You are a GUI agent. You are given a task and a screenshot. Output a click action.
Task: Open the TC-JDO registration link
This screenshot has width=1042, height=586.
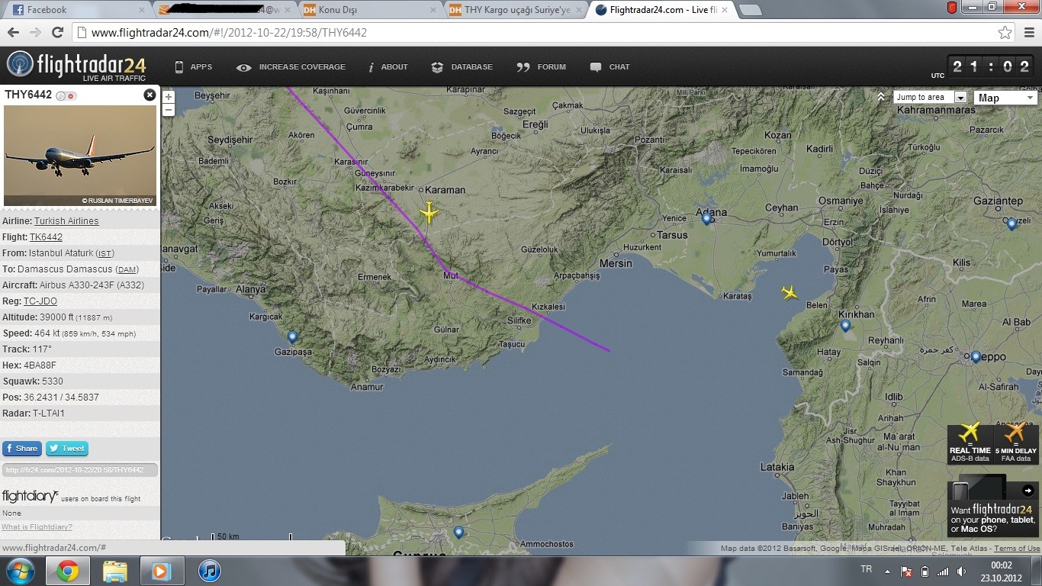[x=40, y=301]
